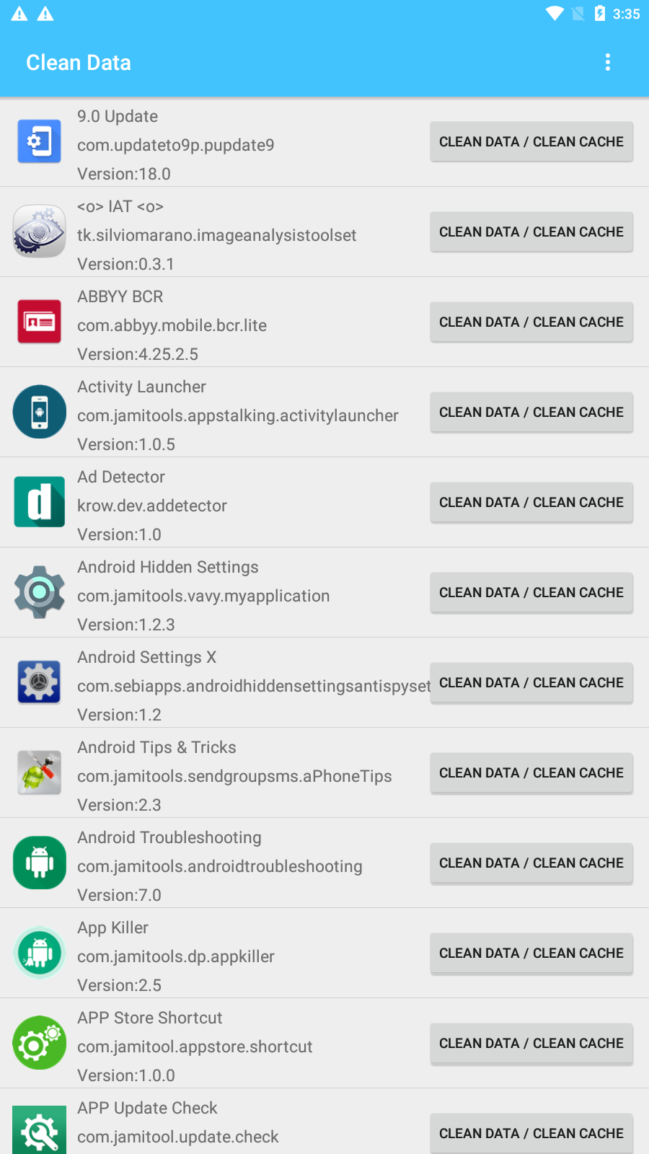Screen dimensions: 649x1154
Task: Select the Activity Launcher app name
Action: (142, 387)
